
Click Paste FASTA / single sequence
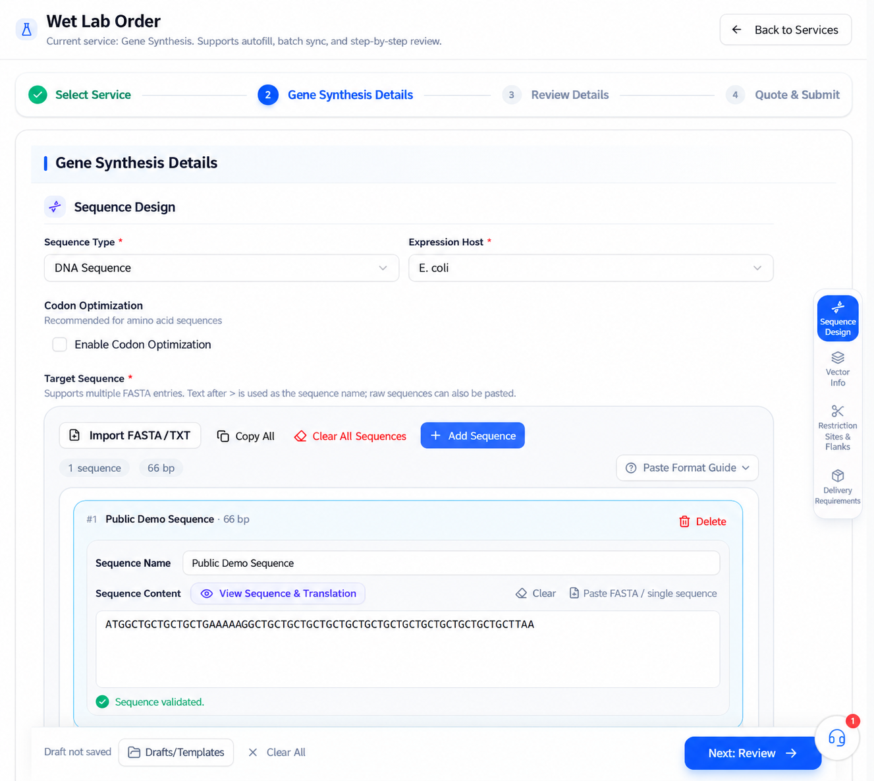tap(643, 593)
